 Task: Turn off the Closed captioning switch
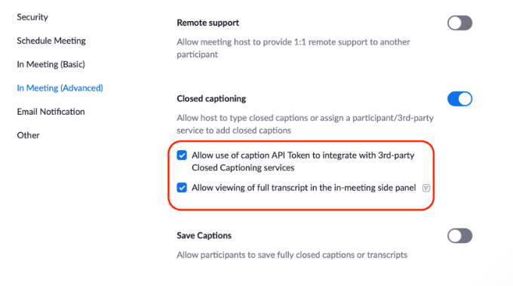[x=459, y=99]
